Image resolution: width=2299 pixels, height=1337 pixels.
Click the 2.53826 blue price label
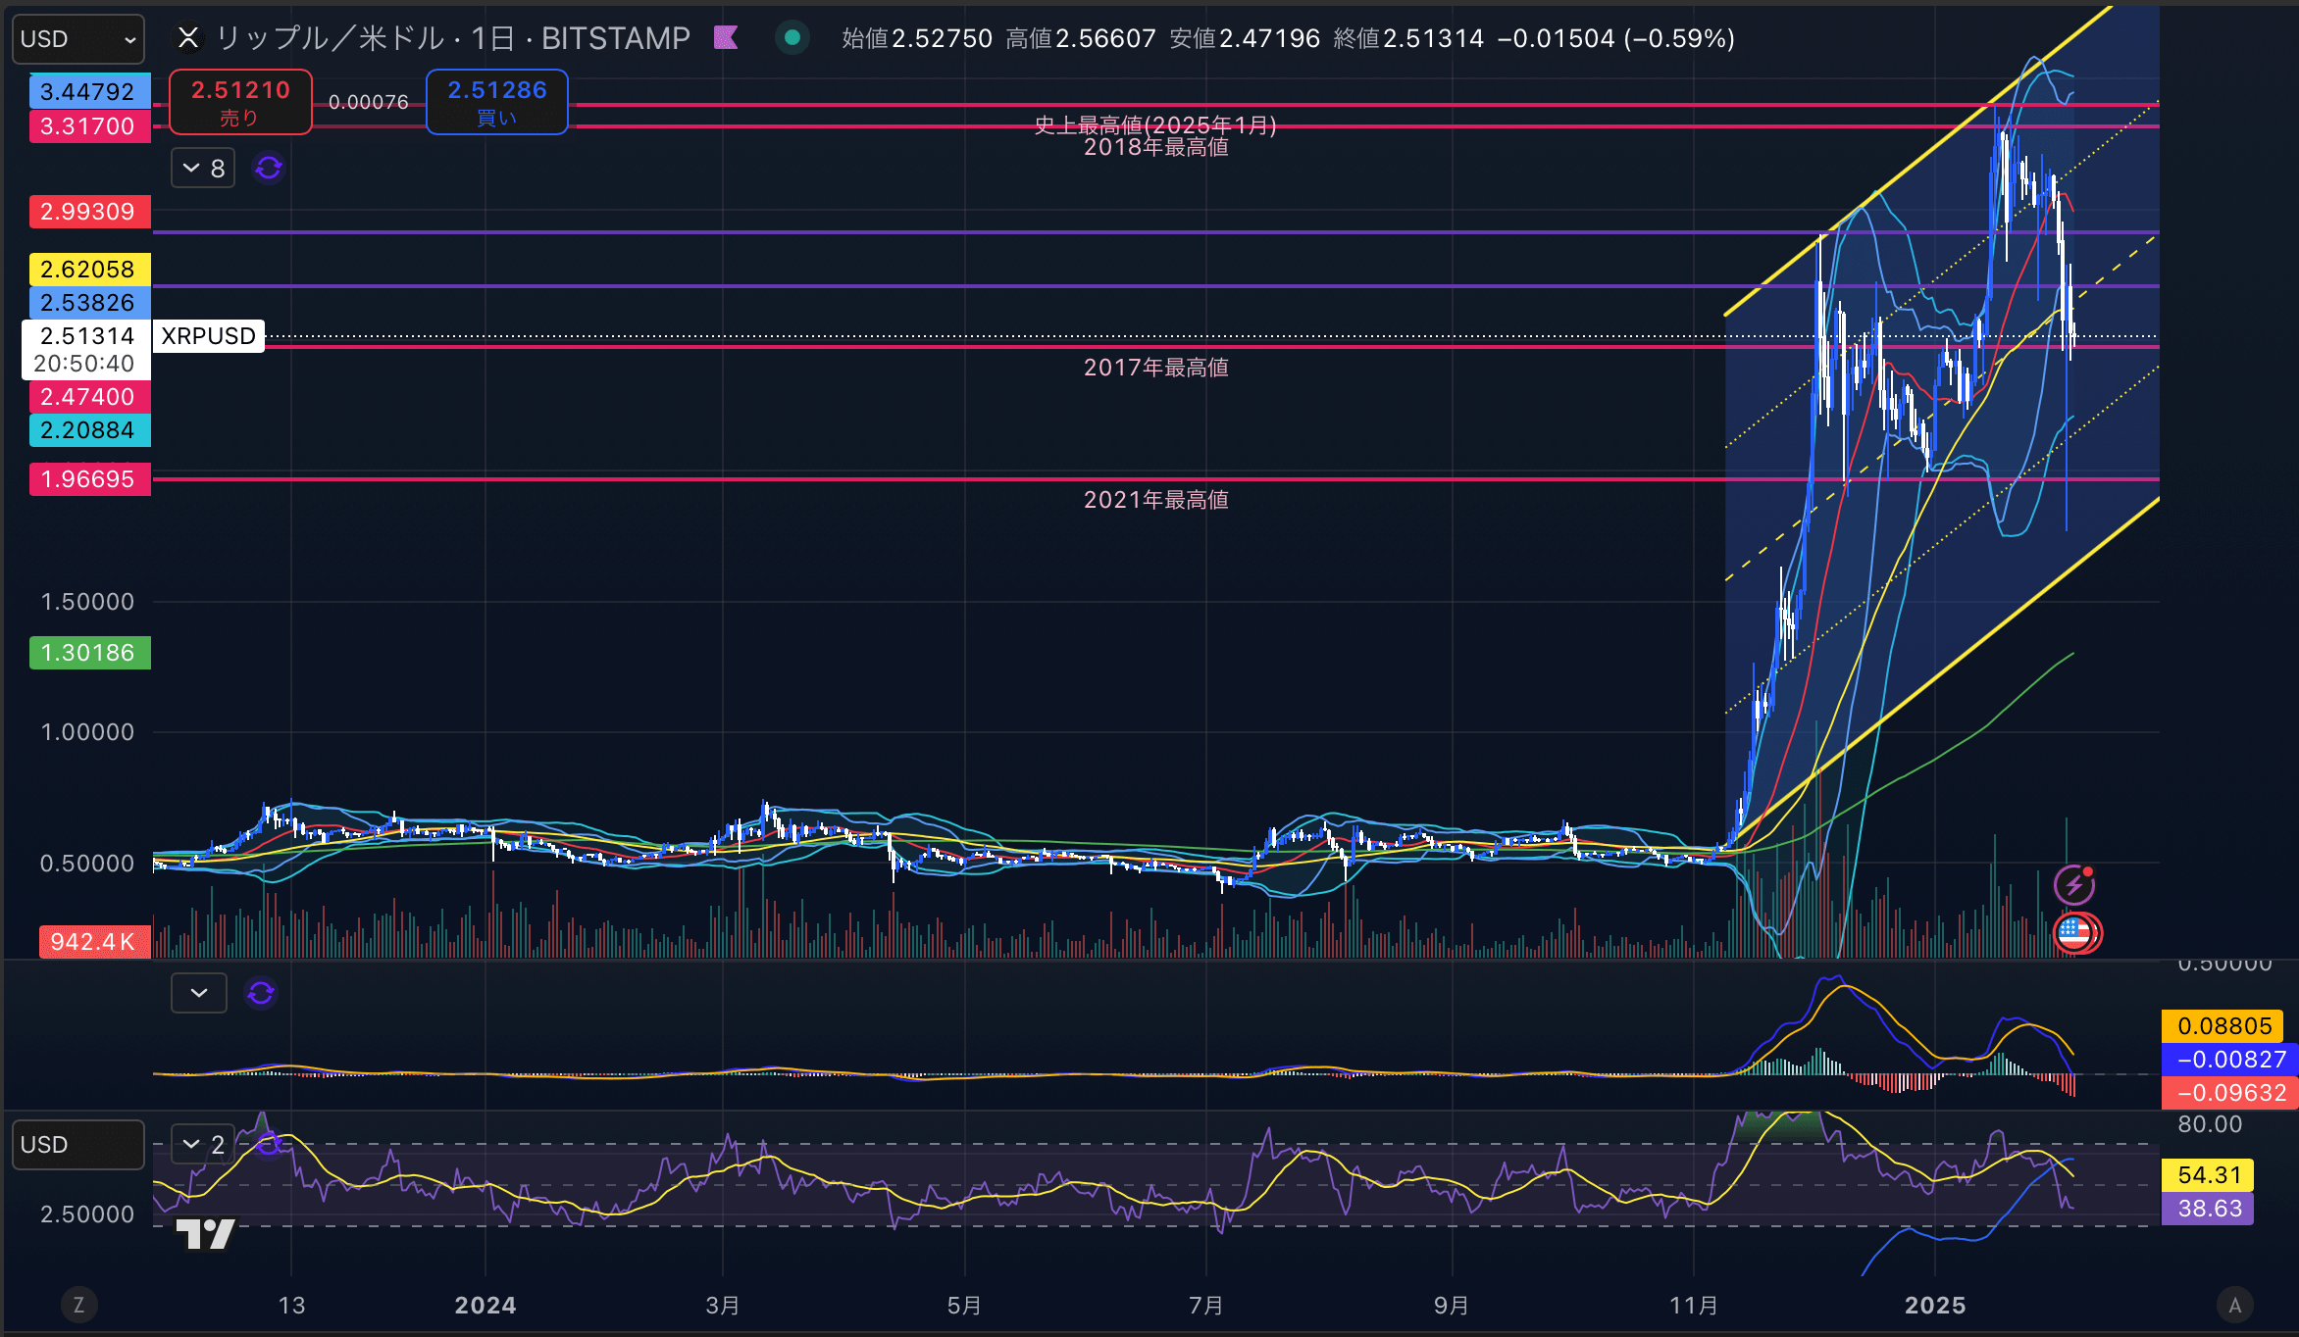point(89,303)
